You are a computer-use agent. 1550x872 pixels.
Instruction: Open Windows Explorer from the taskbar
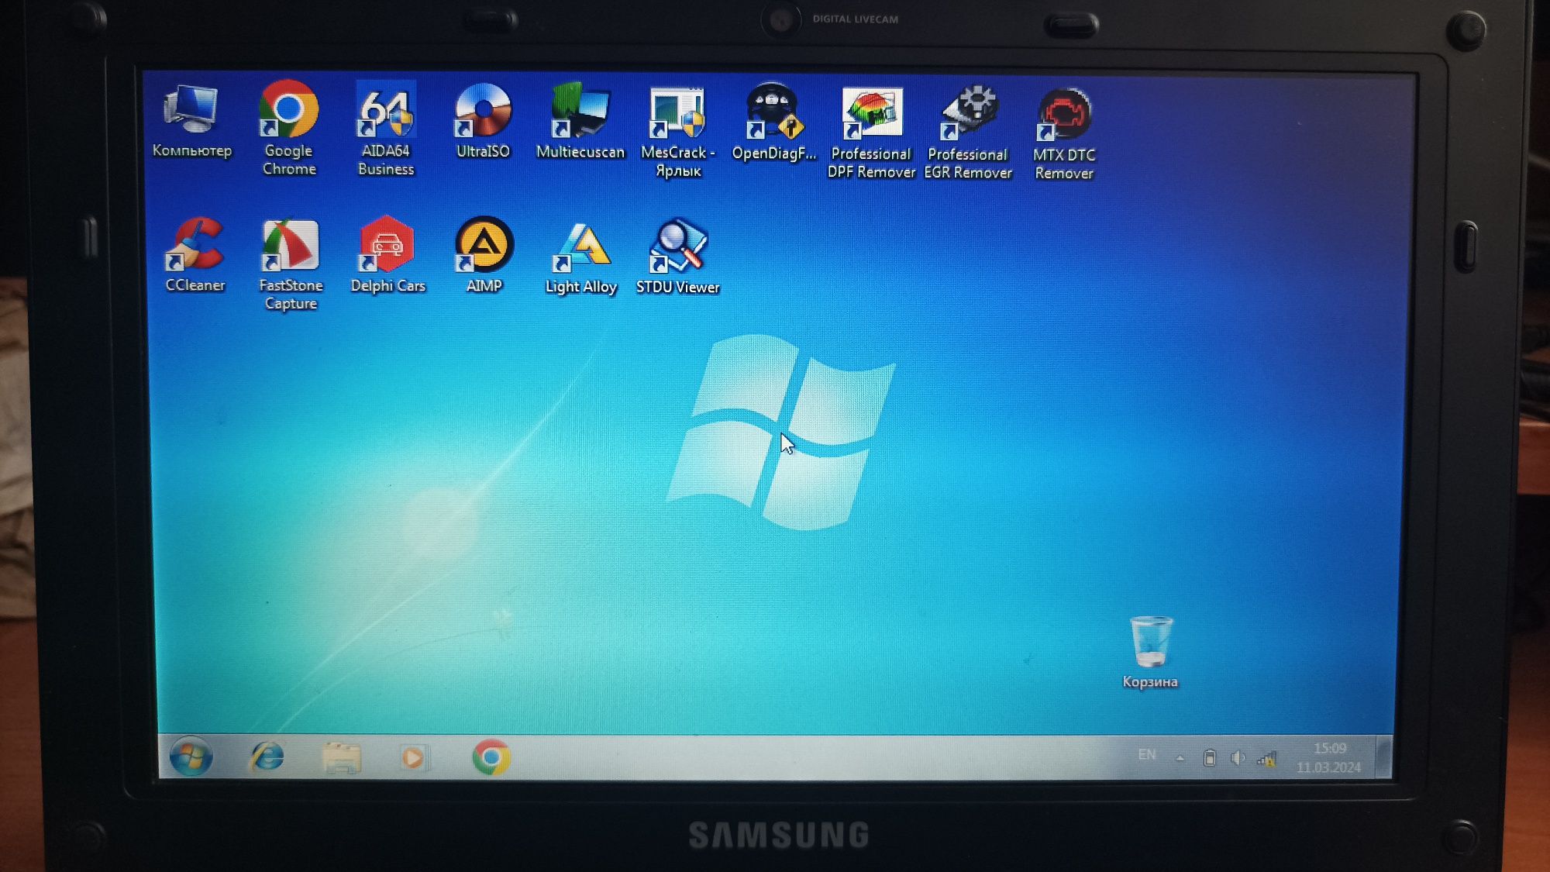click(x=342, y=757)
